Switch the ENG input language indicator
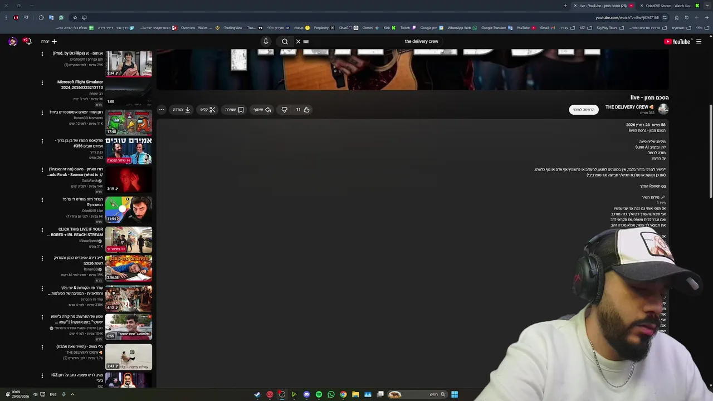 53,394
